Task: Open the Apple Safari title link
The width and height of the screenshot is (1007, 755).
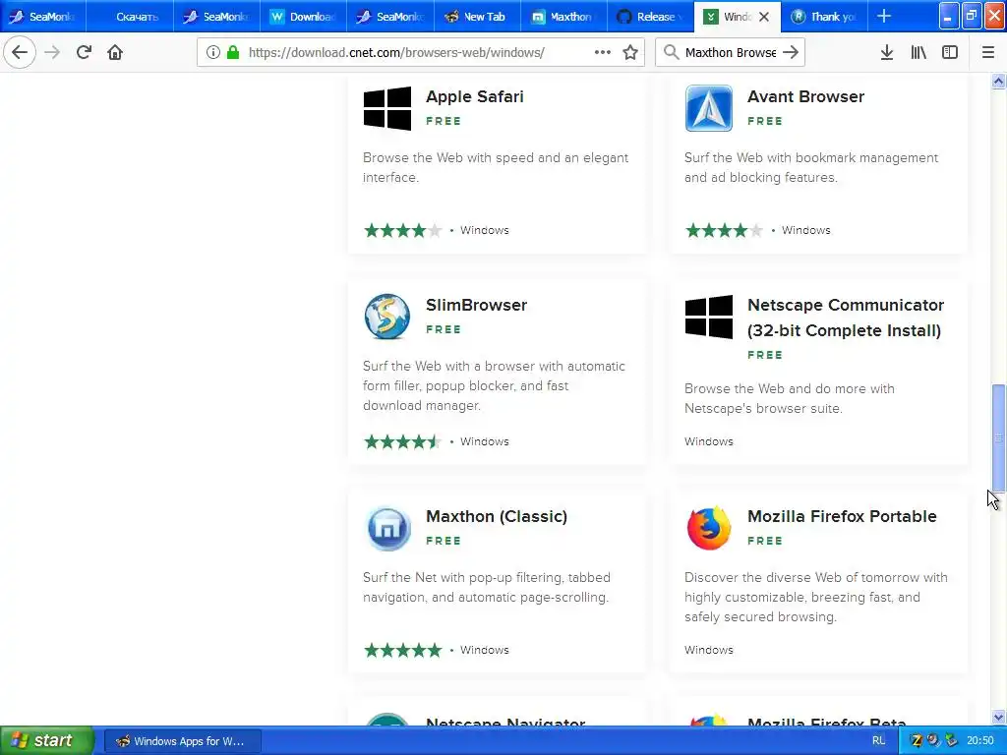Action: (x=475, y=97)
